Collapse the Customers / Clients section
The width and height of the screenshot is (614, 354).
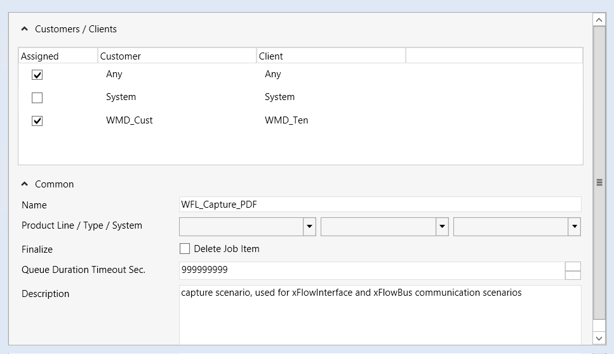pos(24,29)
